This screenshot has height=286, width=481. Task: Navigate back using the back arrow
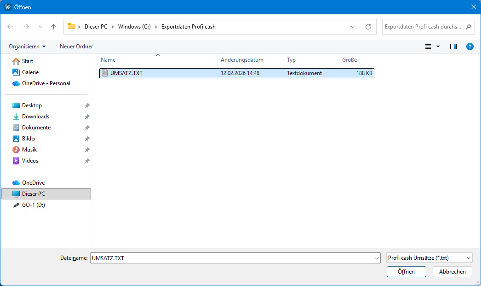pyautogui.click(x=10, y=27)
